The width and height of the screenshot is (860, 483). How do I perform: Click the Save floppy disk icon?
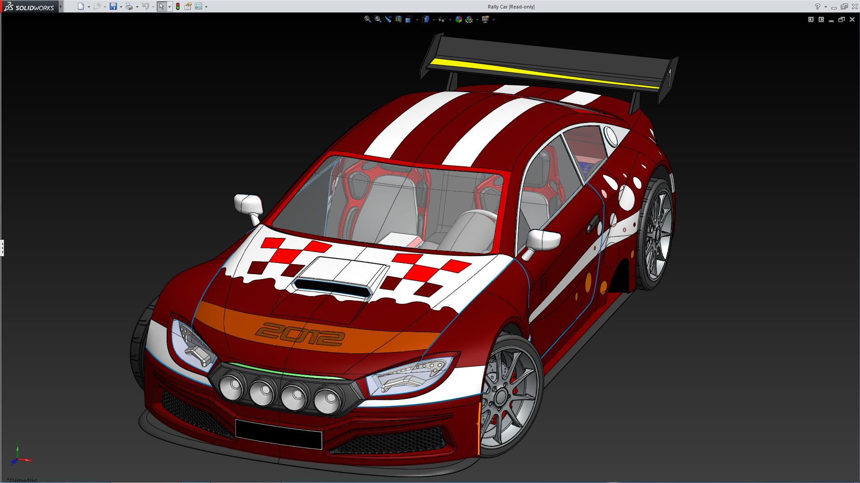coord(113,6)
